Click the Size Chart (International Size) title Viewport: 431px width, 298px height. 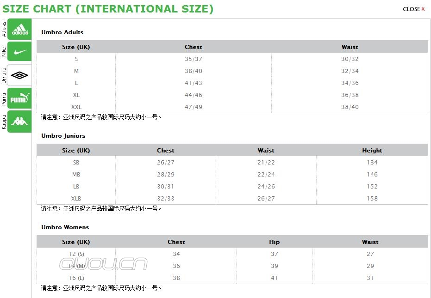coord(108,9)
